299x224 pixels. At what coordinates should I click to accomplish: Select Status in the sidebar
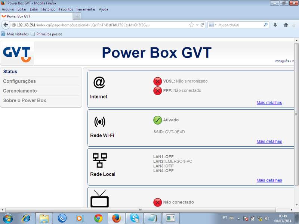[x=10, y=72]
